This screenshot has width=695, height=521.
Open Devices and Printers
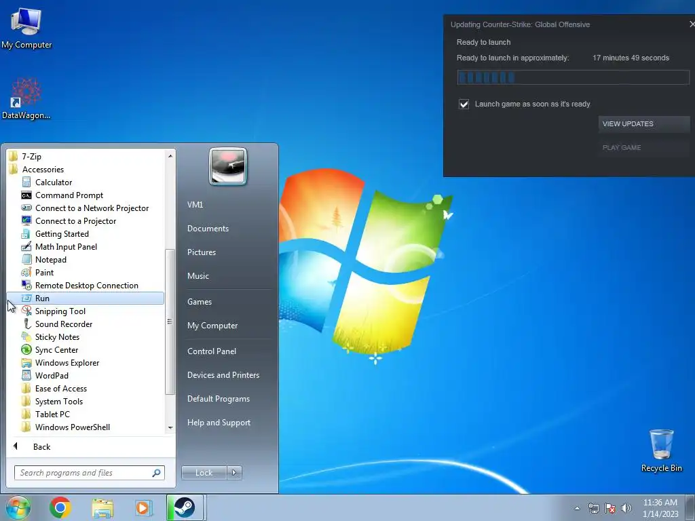[223, 374]
